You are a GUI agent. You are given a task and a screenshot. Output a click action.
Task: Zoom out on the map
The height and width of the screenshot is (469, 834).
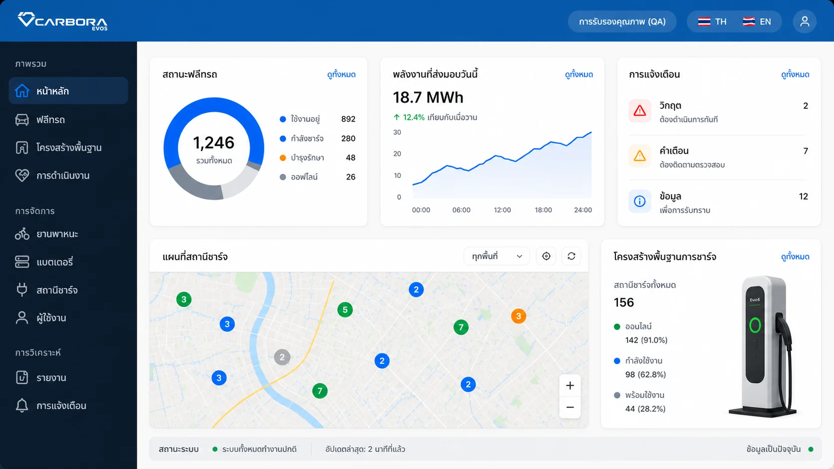(x=570, y=407)
